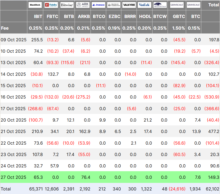The height and width of the screenshot is (194, 220).
Task: Select the Invesco logo
Action: [x=98, y=5]
